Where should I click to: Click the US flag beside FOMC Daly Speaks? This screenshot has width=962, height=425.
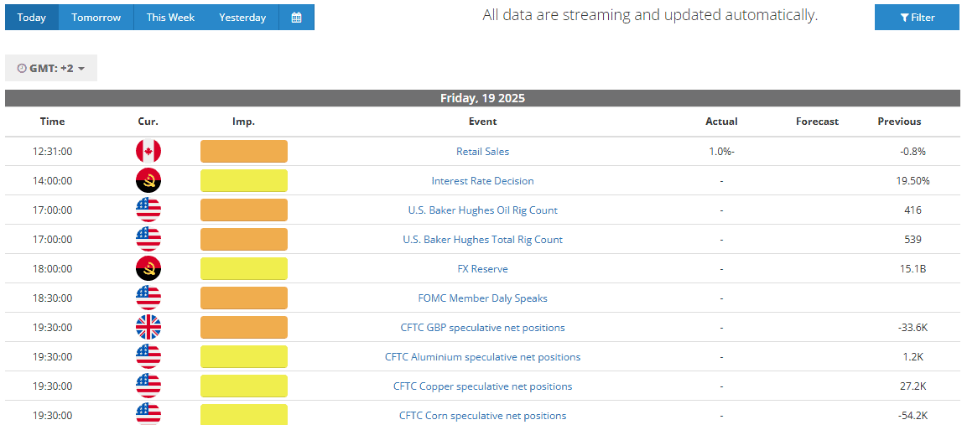point(148,298)
